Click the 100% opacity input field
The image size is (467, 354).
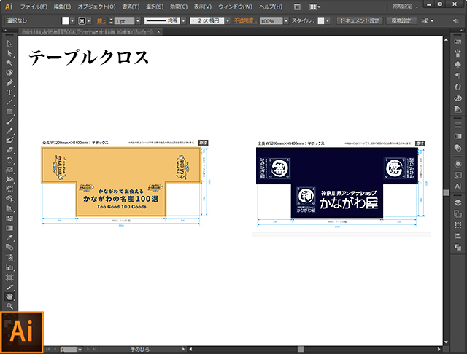tap(271, 21)
